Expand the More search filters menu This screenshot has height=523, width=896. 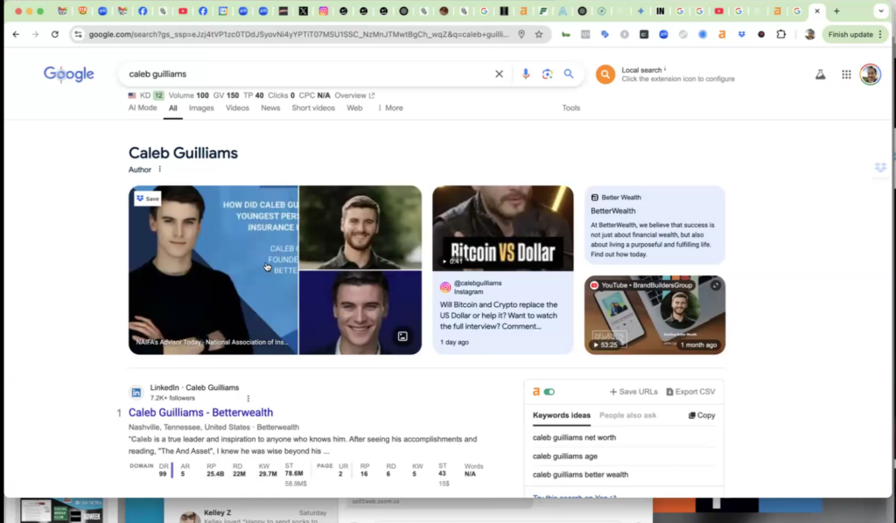pyautogui.click(x=390, y=108)
